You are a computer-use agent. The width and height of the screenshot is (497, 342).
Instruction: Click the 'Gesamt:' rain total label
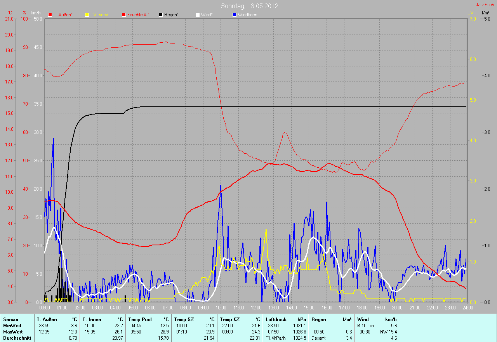click(x=319, y=338)
